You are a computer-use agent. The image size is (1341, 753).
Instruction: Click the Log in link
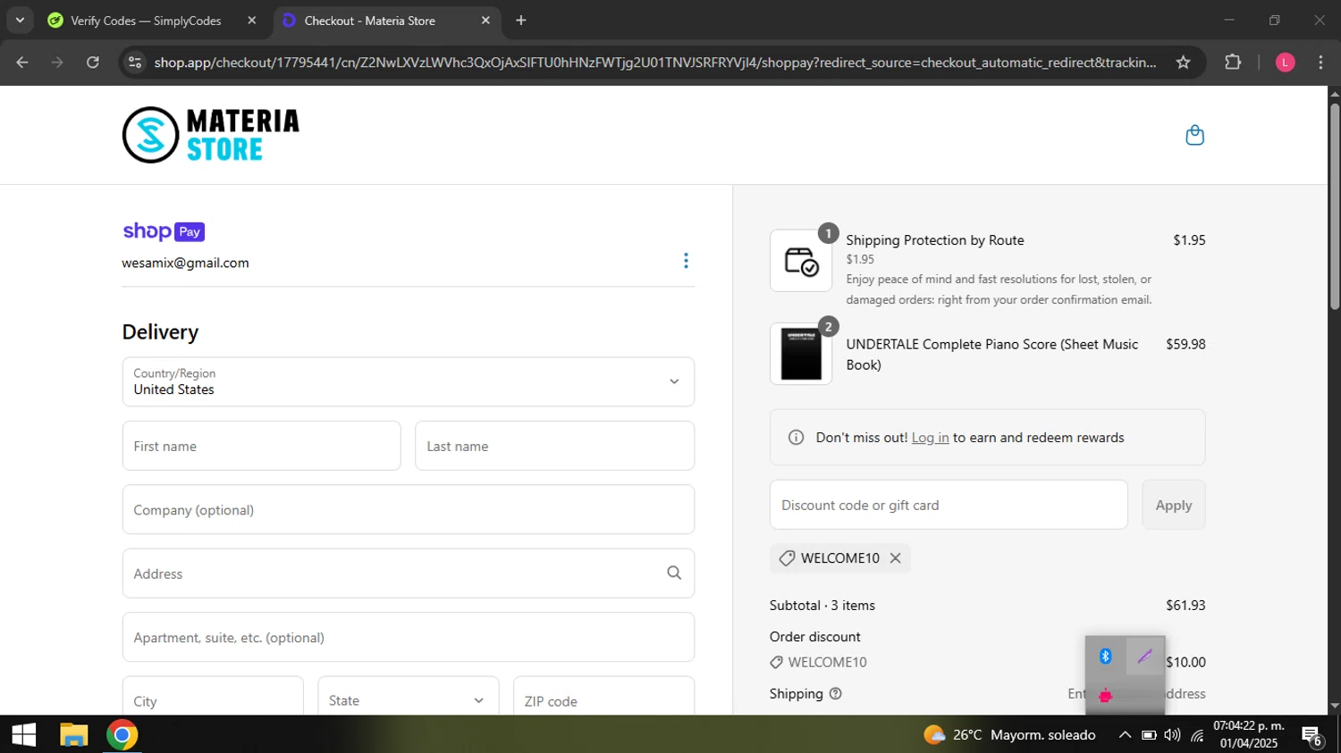coord(930,438)
